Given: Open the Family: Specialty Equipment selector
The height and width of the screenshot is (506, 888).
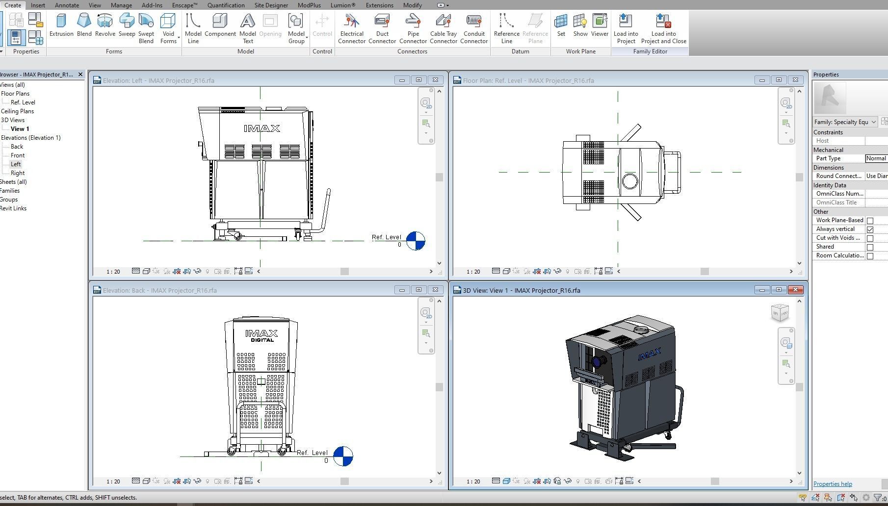Looking at the screenshot, I should (845, 122).
